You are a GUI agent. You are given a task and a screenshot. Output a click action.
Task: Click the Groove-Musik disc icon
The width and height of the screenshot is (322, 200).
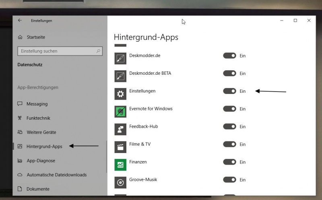tap(120, 182)
